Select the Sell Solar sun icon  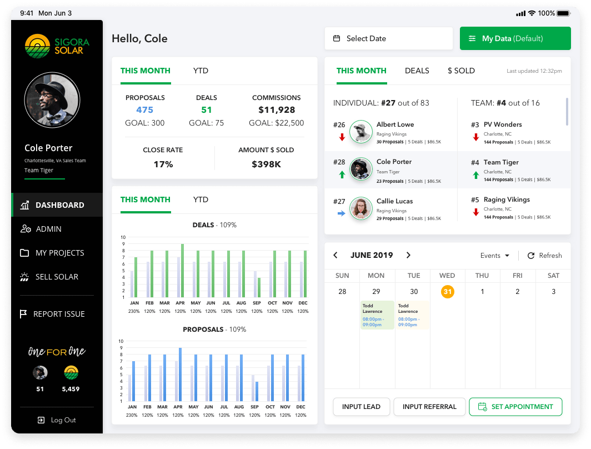pos(24,277)
